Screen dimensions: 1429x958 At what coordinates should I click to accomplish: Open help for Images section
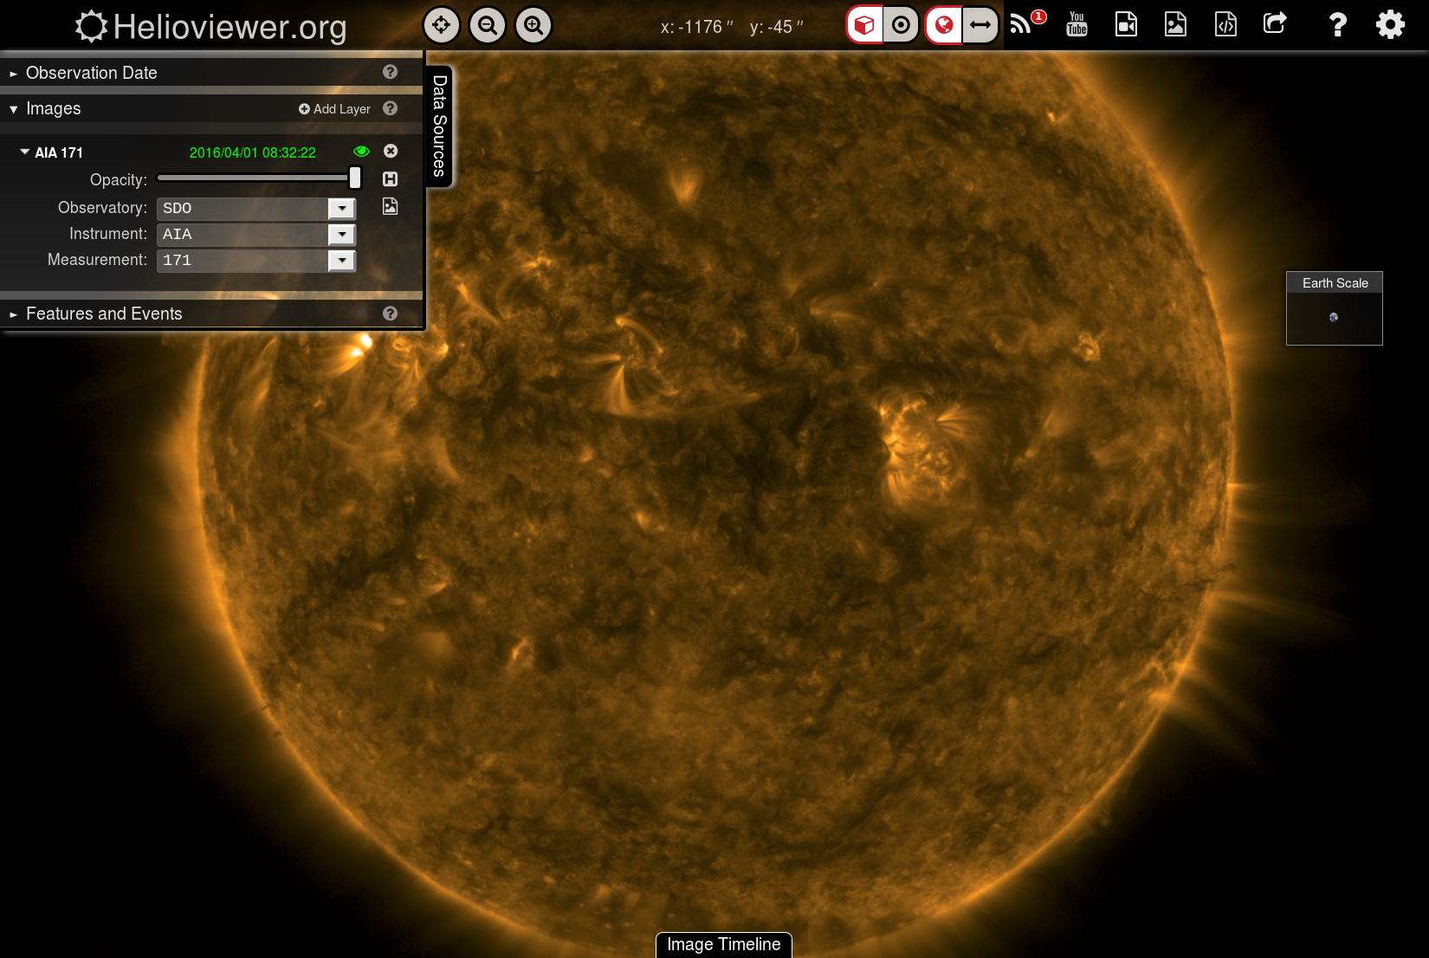(391, 108)
